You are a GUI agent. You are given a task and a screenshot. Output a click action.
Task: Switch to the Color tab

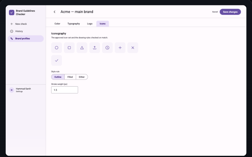tap(57, 24)
